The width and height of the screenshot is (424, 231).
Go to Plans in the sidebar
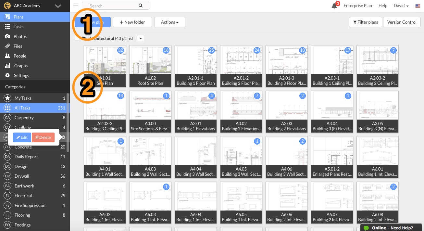[x=35, y=17]
